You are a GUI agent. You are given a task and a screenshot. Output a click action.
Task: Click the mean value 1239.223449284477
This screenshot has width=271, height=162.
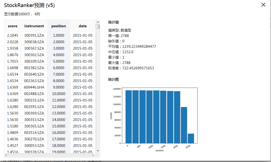pos(139,46)
